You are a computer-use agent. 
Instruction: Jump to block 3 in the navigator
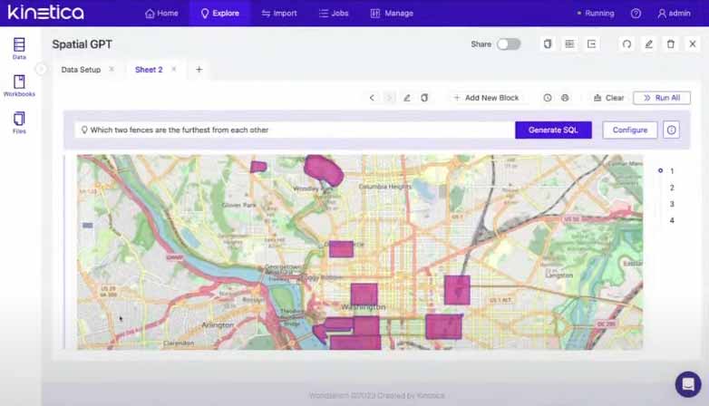[x=671, y=204]
